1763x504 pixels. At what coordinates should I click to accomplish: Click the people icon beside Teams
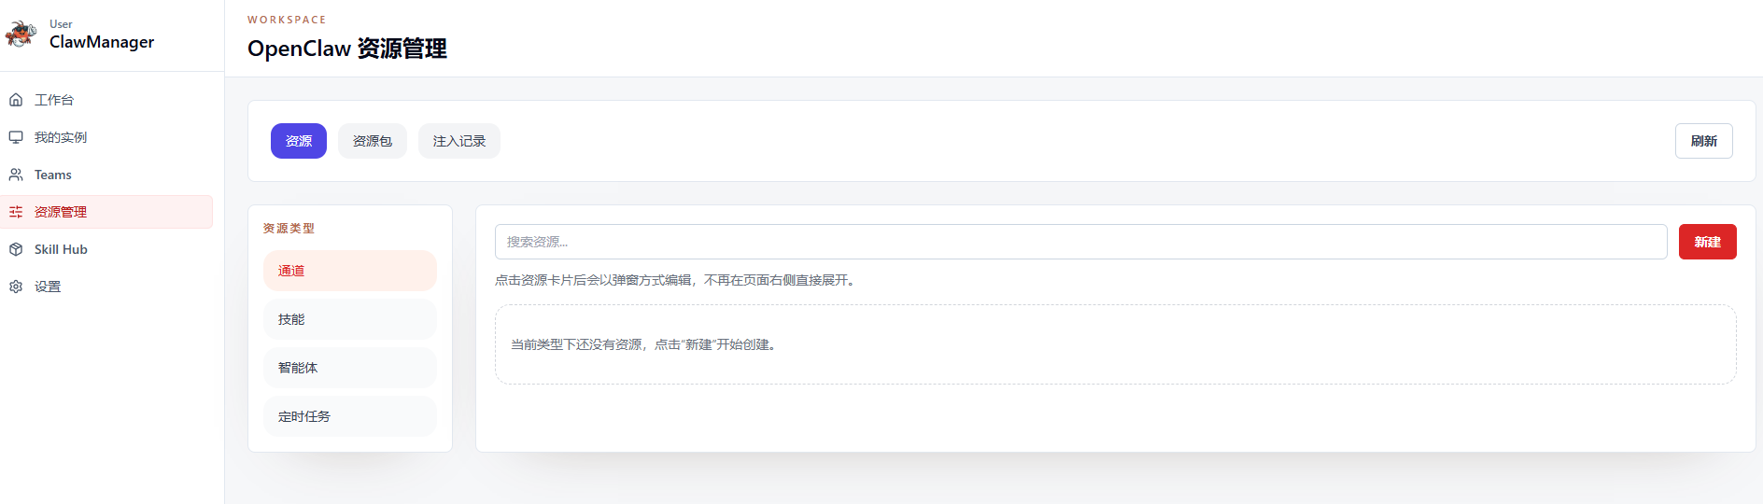16,175
